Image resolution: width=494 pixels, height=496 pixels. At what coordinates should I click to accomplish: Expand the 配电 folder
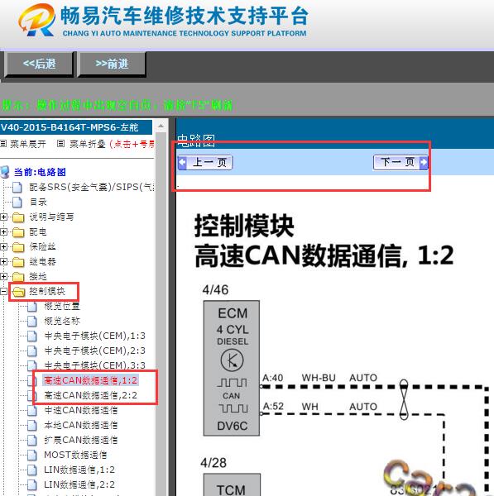point(3,231)
